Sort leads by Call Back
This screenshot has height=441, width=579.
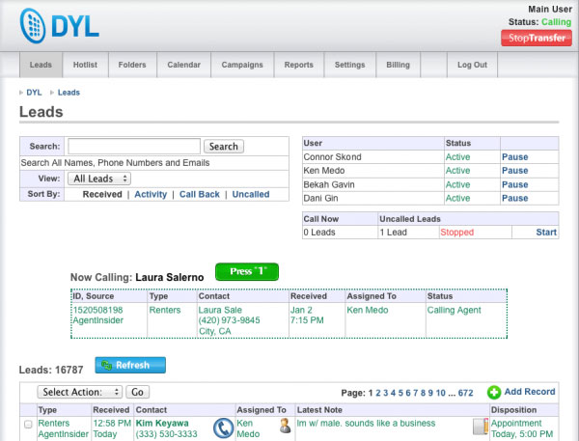200,195
